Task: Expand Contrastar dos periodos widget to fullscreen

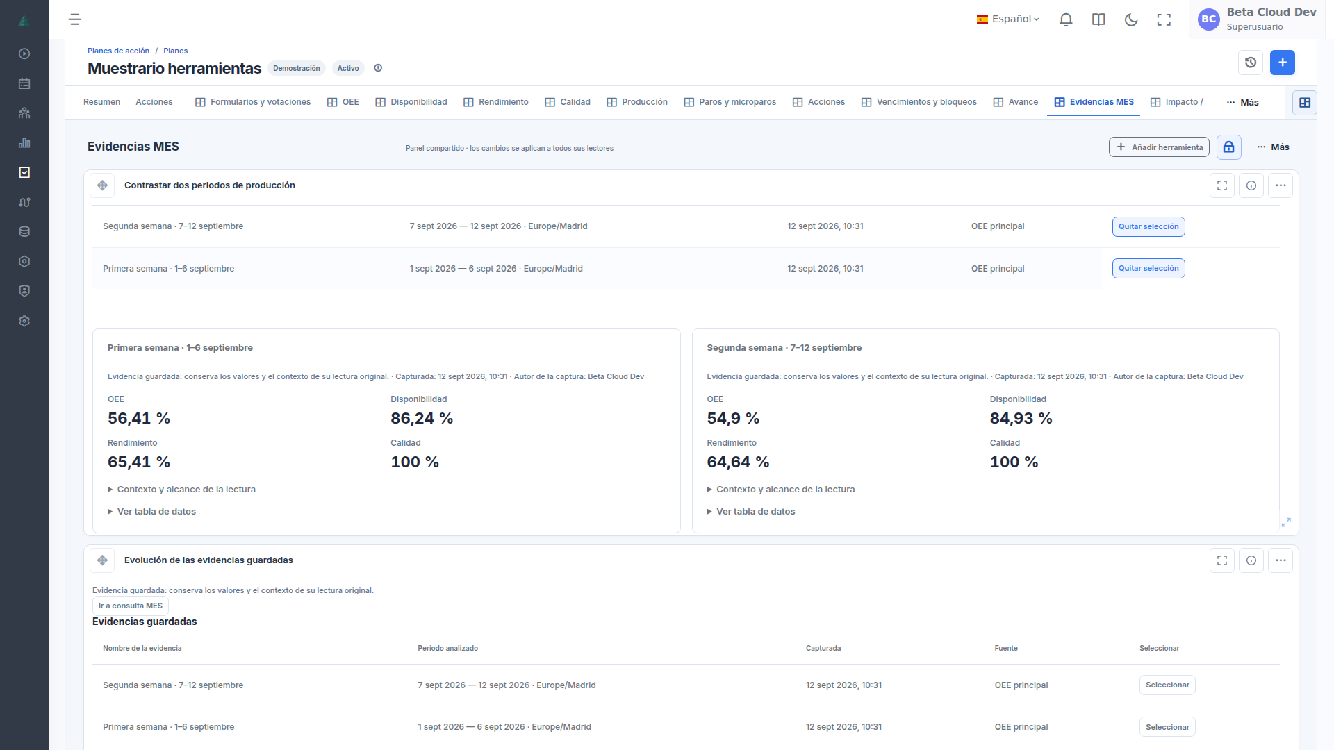Action: click(x=1222, y=185)
